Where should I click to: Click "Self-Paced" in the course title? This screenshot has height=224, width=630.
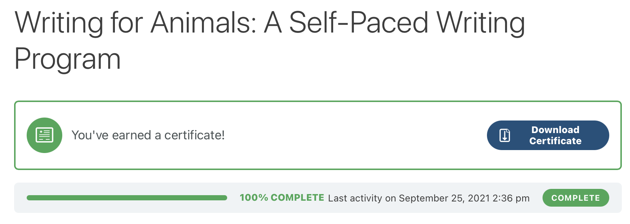(x=359, y=23)
